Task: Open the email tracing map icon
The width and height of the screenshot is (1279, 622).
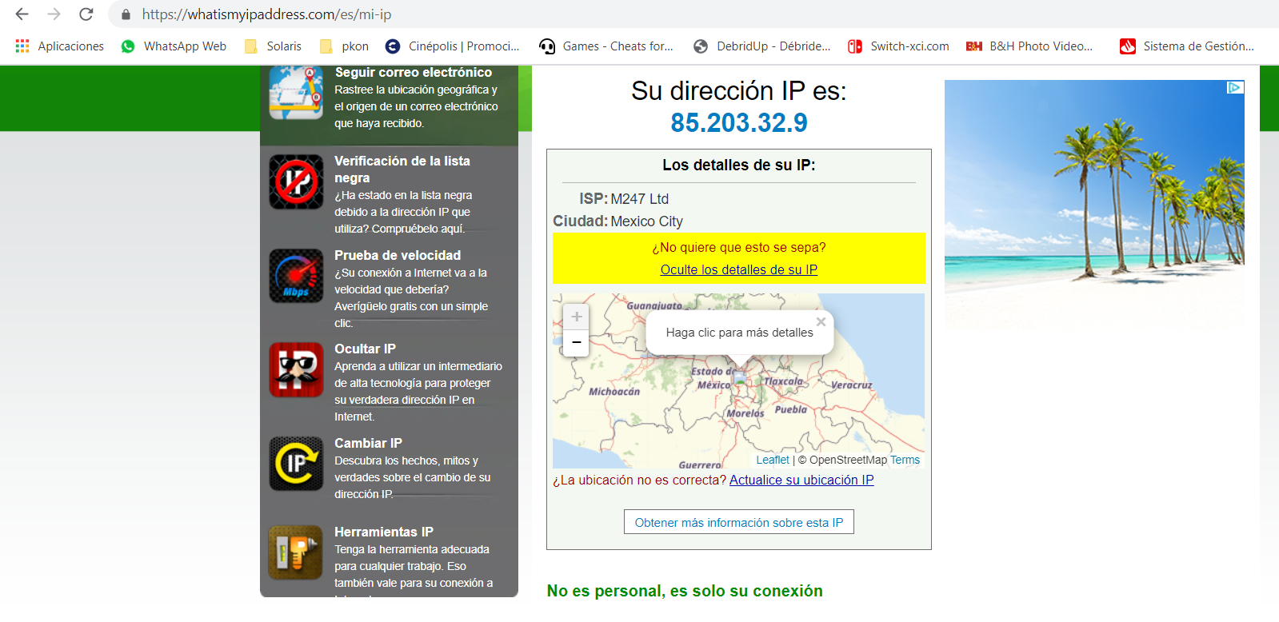Action: (x=296, y=93)
